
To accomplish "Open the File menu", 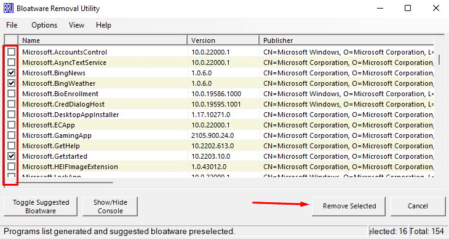I will (x=12, y=25).
